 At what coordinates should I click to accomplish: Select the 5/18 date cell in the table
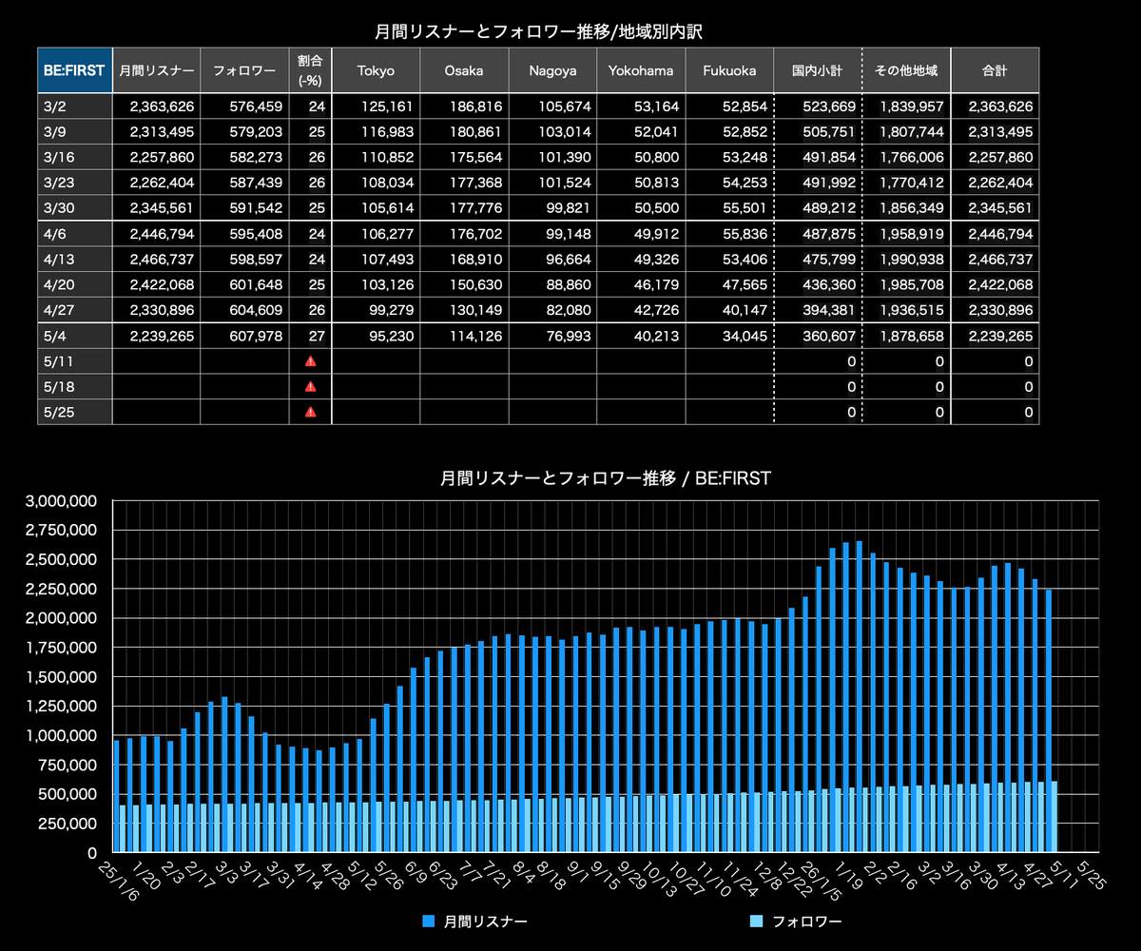coord(75,387)
